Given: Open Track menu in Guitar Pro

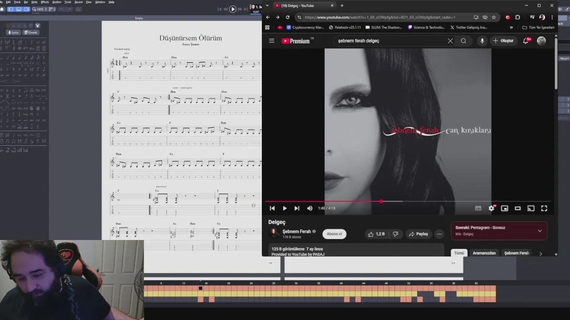Looking at the screenshot, I should pos(17,2).
